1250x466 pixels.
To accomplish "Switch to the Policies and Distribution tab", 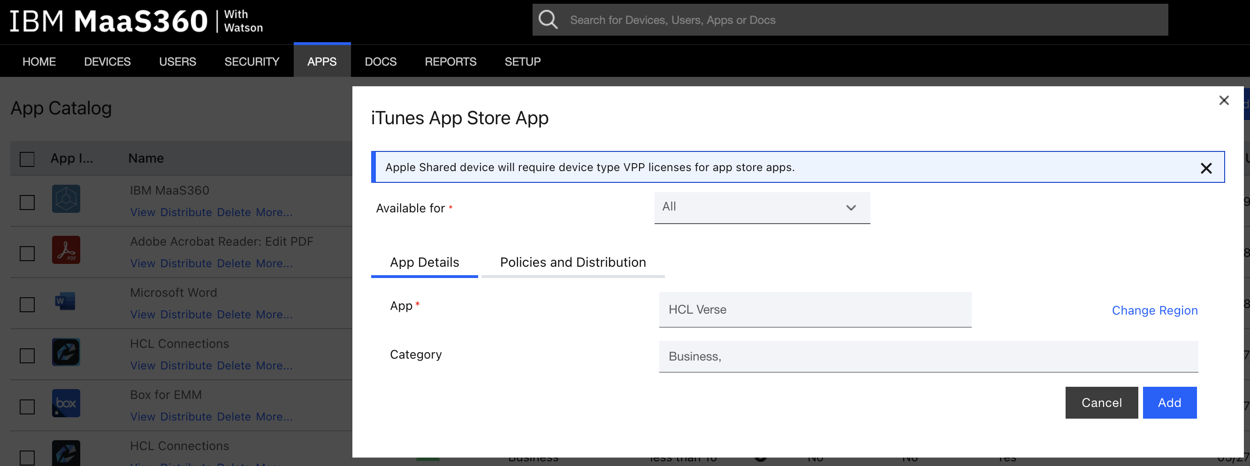I will (x=572, y=262).
